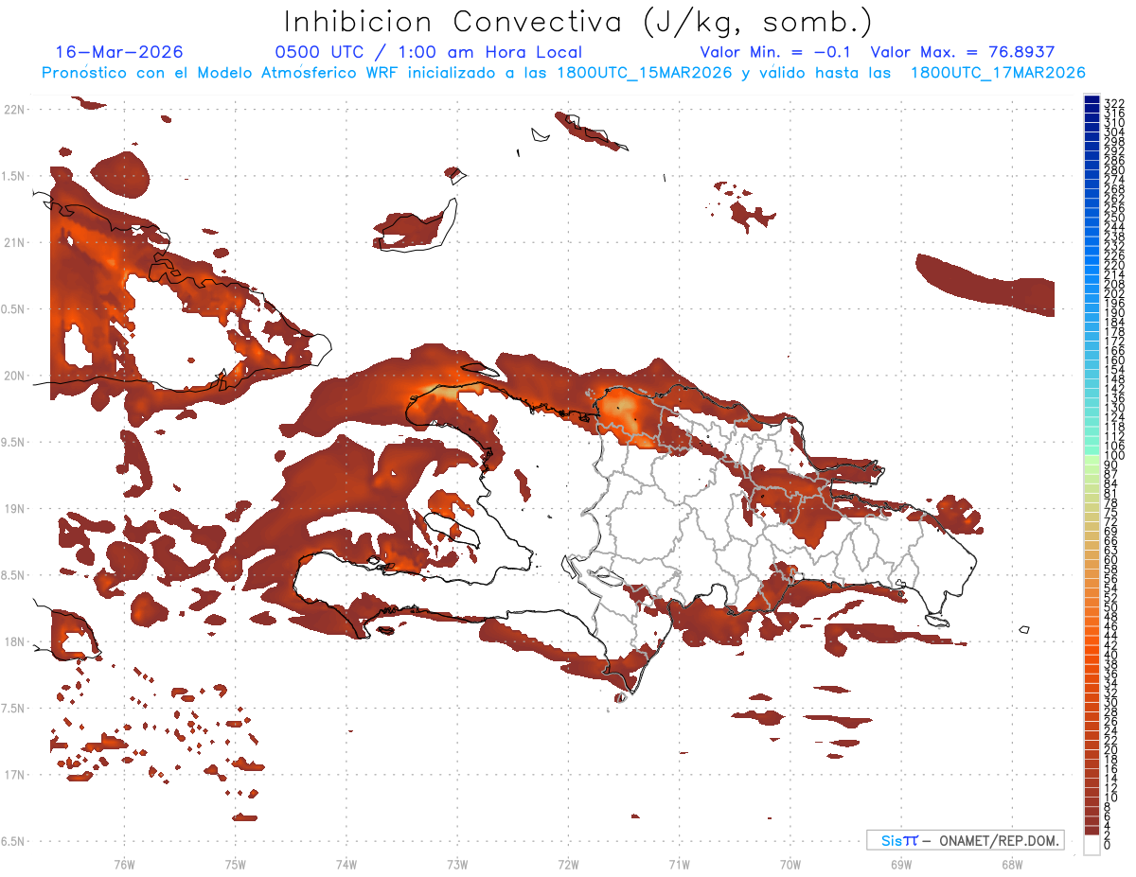
Task: Click the '73W' longitude label
Action: 457,865
